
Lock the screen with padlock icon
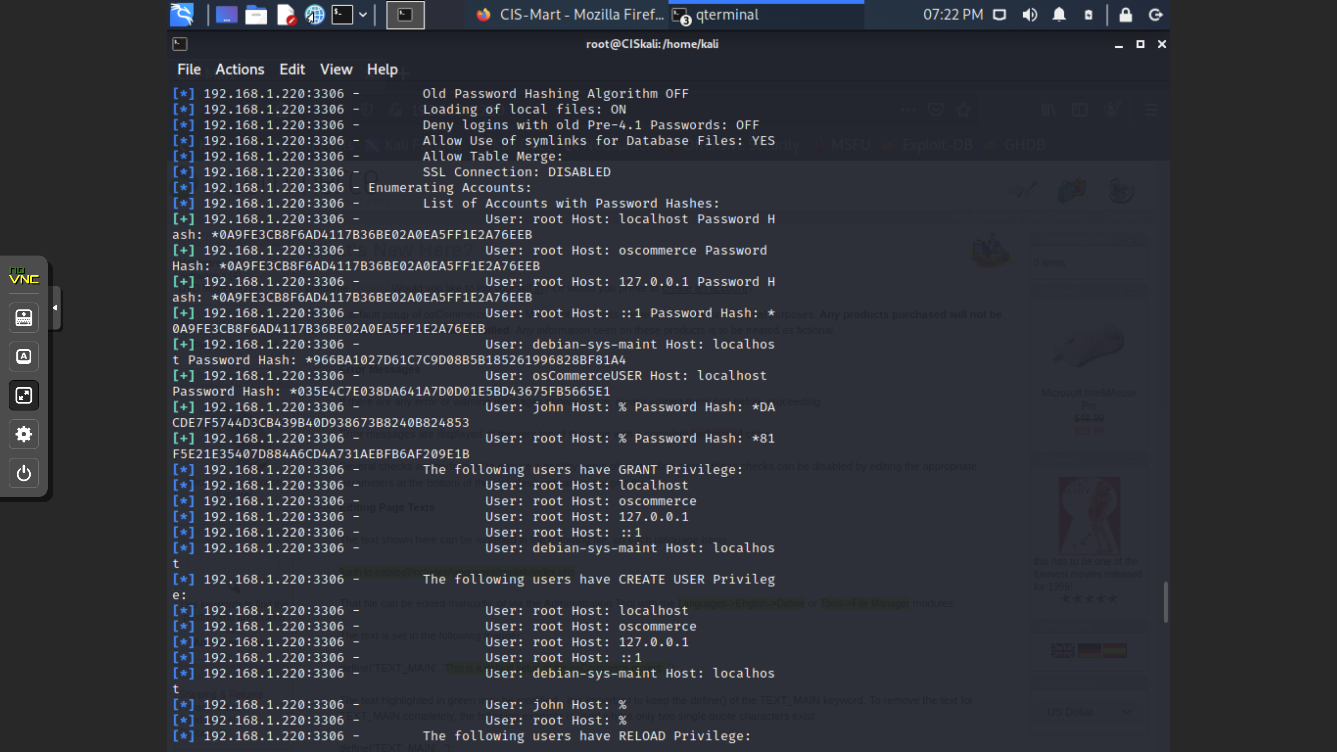coord(1125,15)
